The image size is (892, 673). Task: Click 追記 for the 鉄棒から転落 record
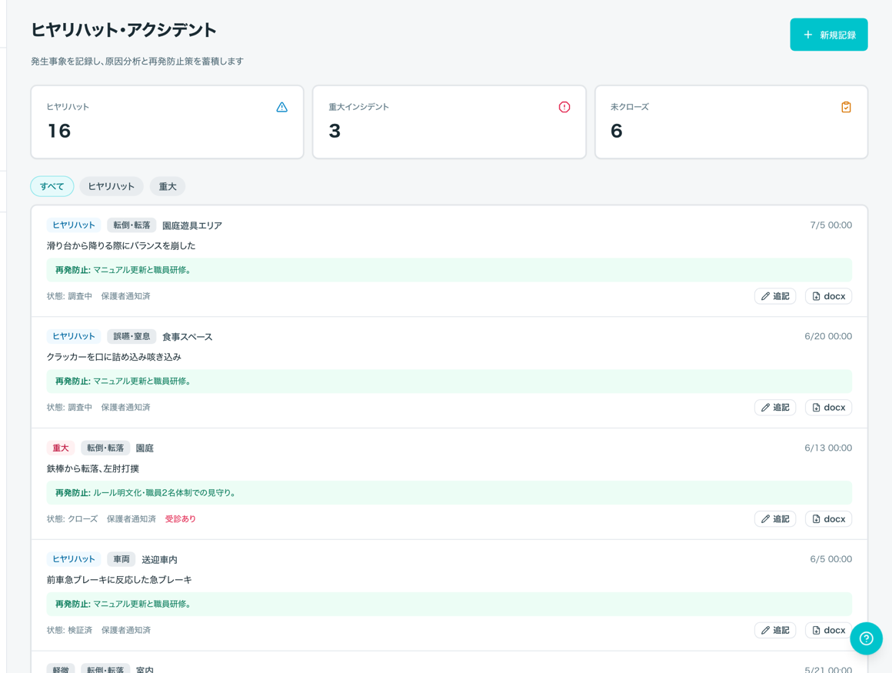tap(775, 519)
